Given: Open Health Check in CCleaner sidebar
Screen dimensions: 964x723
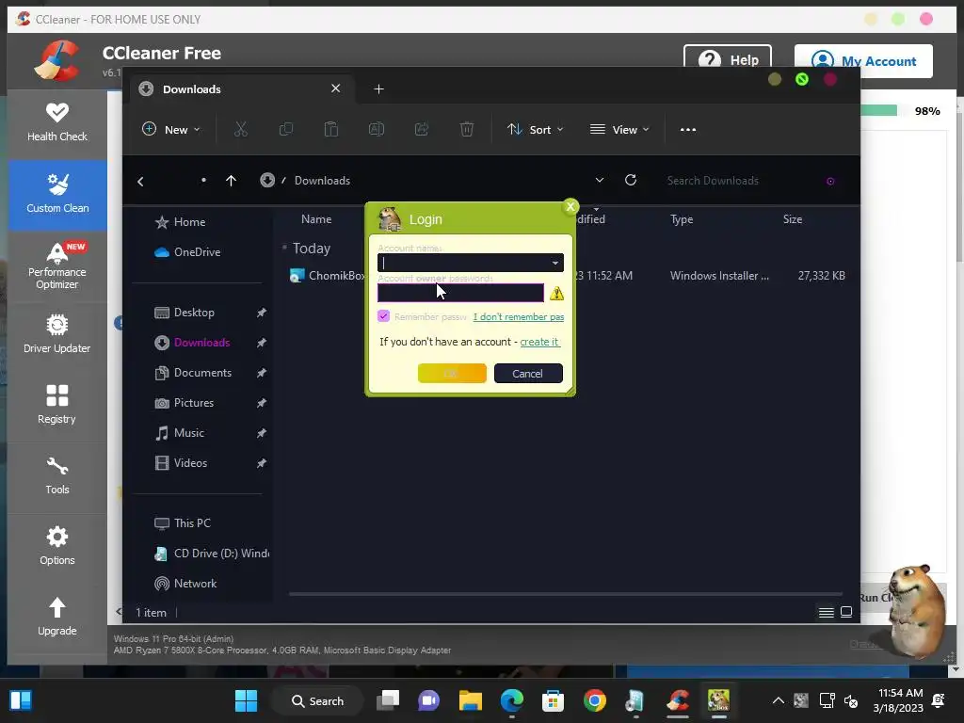Looking at the screenshot, I should point(57,121).
